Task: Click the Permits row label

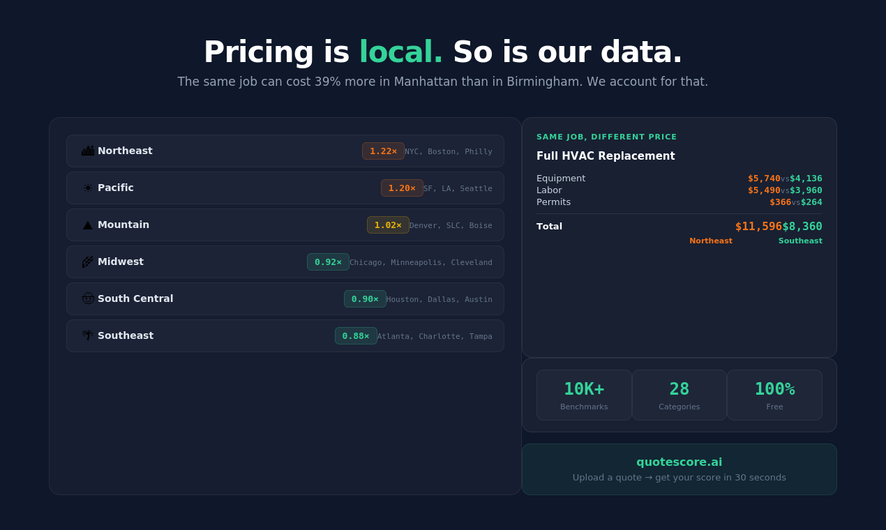Action: click(553, 202)
